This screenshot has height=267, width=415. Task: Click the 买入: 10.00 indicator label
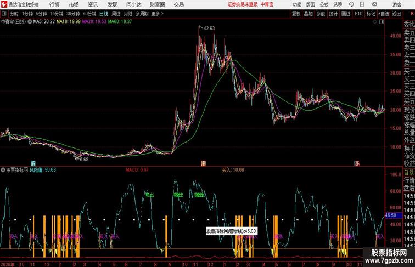[233, 170]
